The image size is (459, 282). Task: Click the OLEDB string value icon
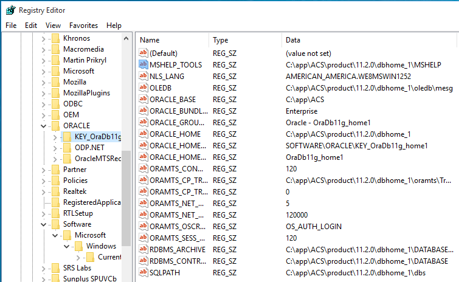click(x=143, y=88)
